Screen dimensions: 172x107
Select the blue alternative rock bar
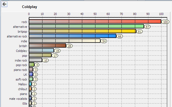click(73, 36)
